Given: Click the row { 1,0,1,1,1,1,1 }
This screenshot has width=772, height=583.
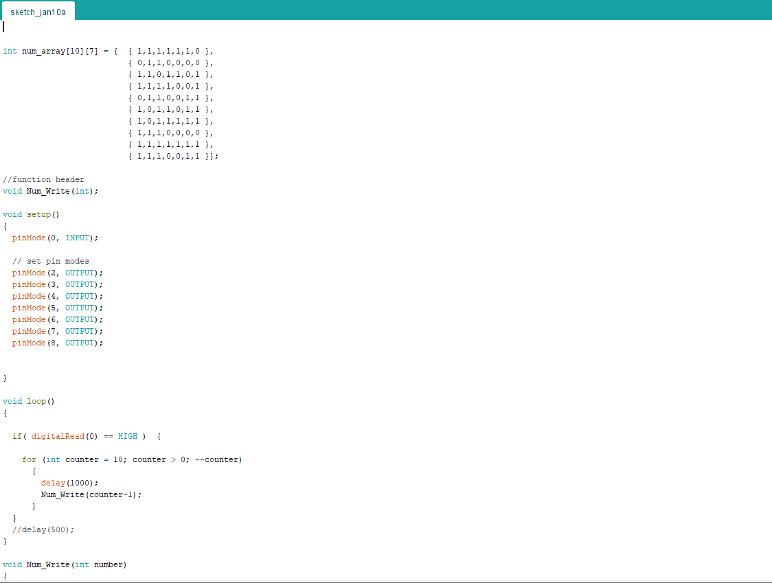Looking at the screenshot, I should click(170, 121).
